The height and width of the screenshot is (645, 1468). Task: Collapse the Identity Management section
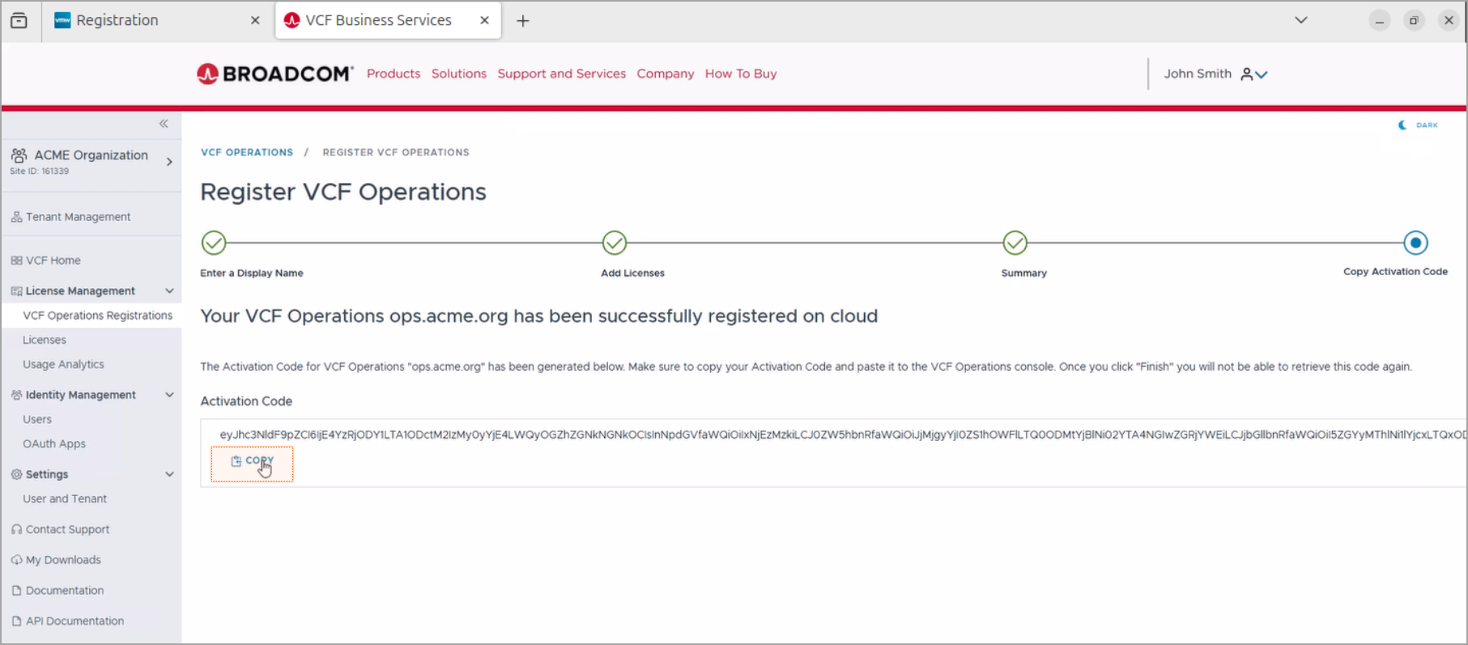coord(169,395)
